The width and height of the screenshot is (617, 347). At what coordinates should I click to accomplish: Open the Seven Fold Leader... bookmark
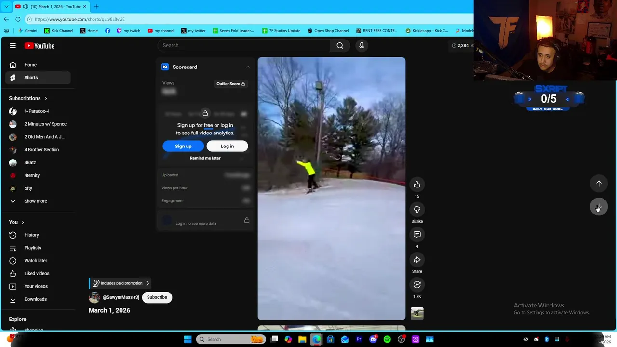233,31
